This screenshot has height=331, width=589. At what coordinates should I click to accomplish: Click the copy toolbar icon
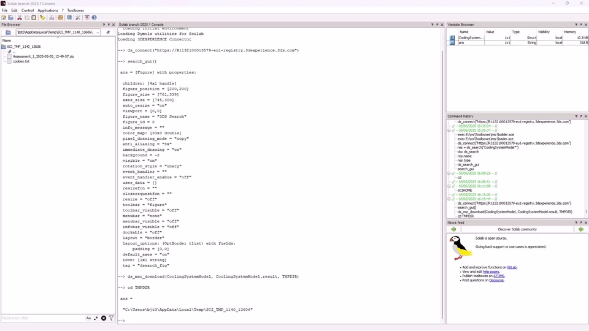(26, 18)
